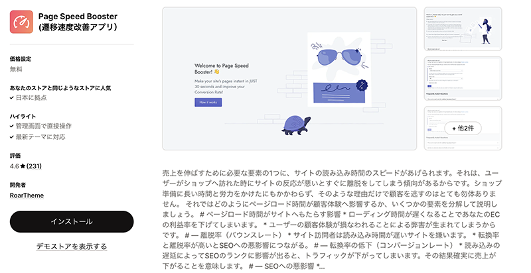
Task: Click the waving hand emoji after Booster!
Action: point(216,72)
